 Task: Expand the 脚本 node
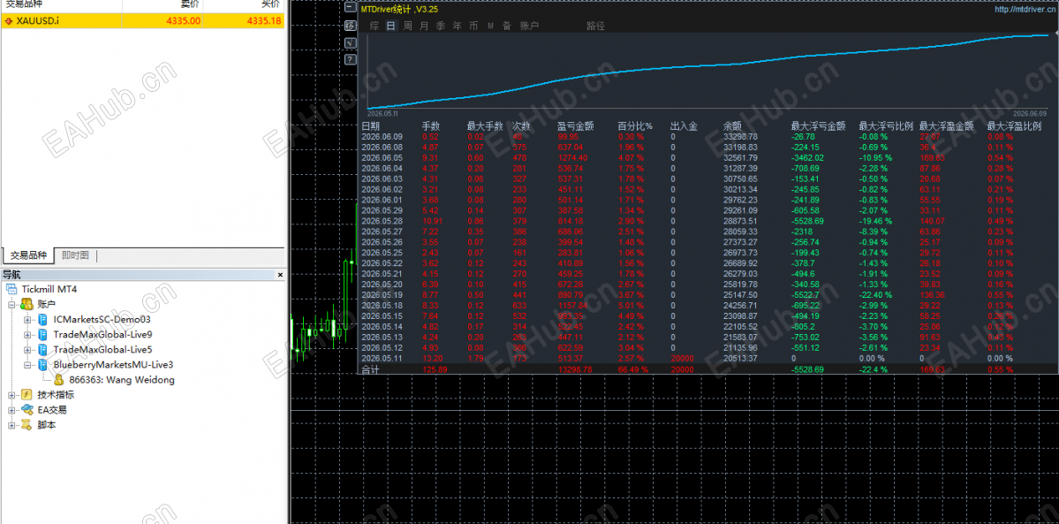click(11, 425)
